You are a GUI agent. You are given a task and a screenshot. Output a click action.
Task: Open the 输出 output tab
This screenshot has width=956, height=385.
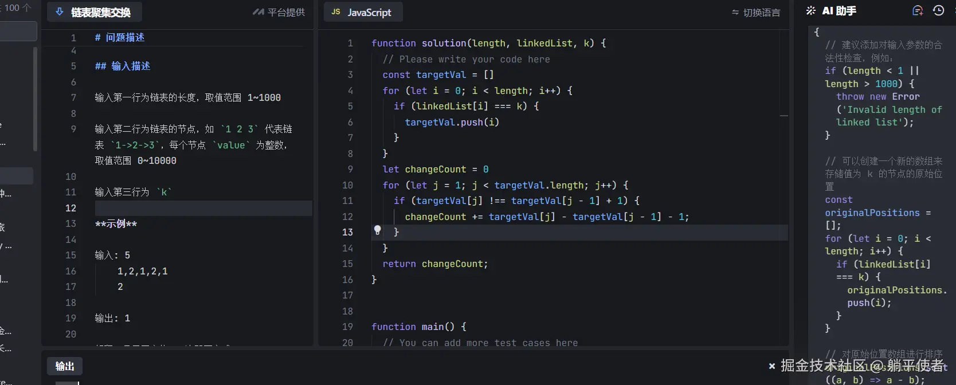pos(65,366)
